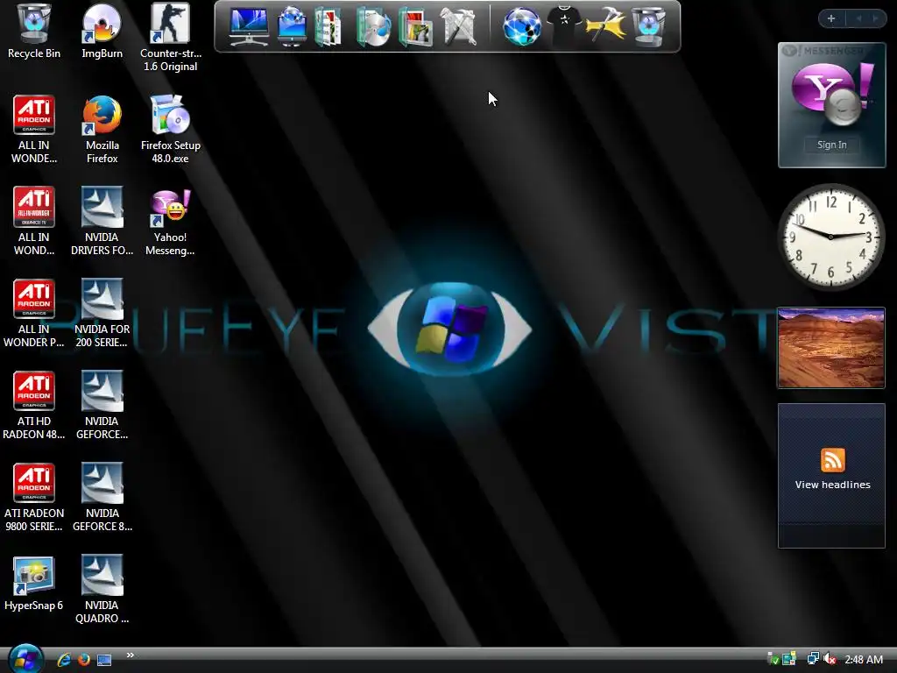Image resolution: width=897 pixels, height=673 pixels.
Task: Click the device icon with green check in tray
Action: tap(773, 659)
